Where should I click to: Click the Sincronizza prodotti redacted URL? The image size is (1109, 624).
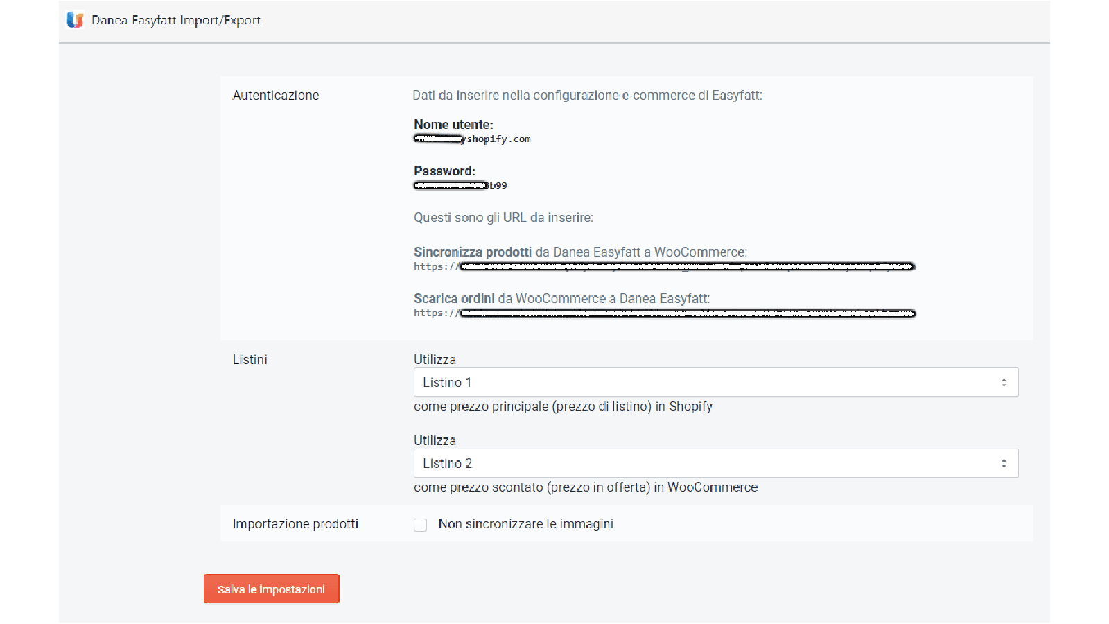664,267
